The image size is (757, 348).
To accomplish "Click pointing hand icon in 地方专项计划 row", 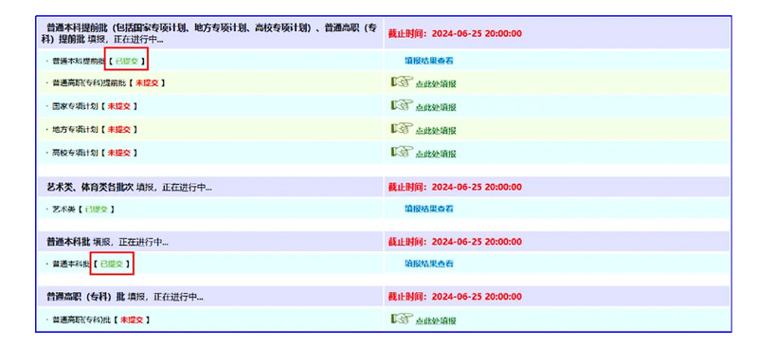I will [402, 129].
